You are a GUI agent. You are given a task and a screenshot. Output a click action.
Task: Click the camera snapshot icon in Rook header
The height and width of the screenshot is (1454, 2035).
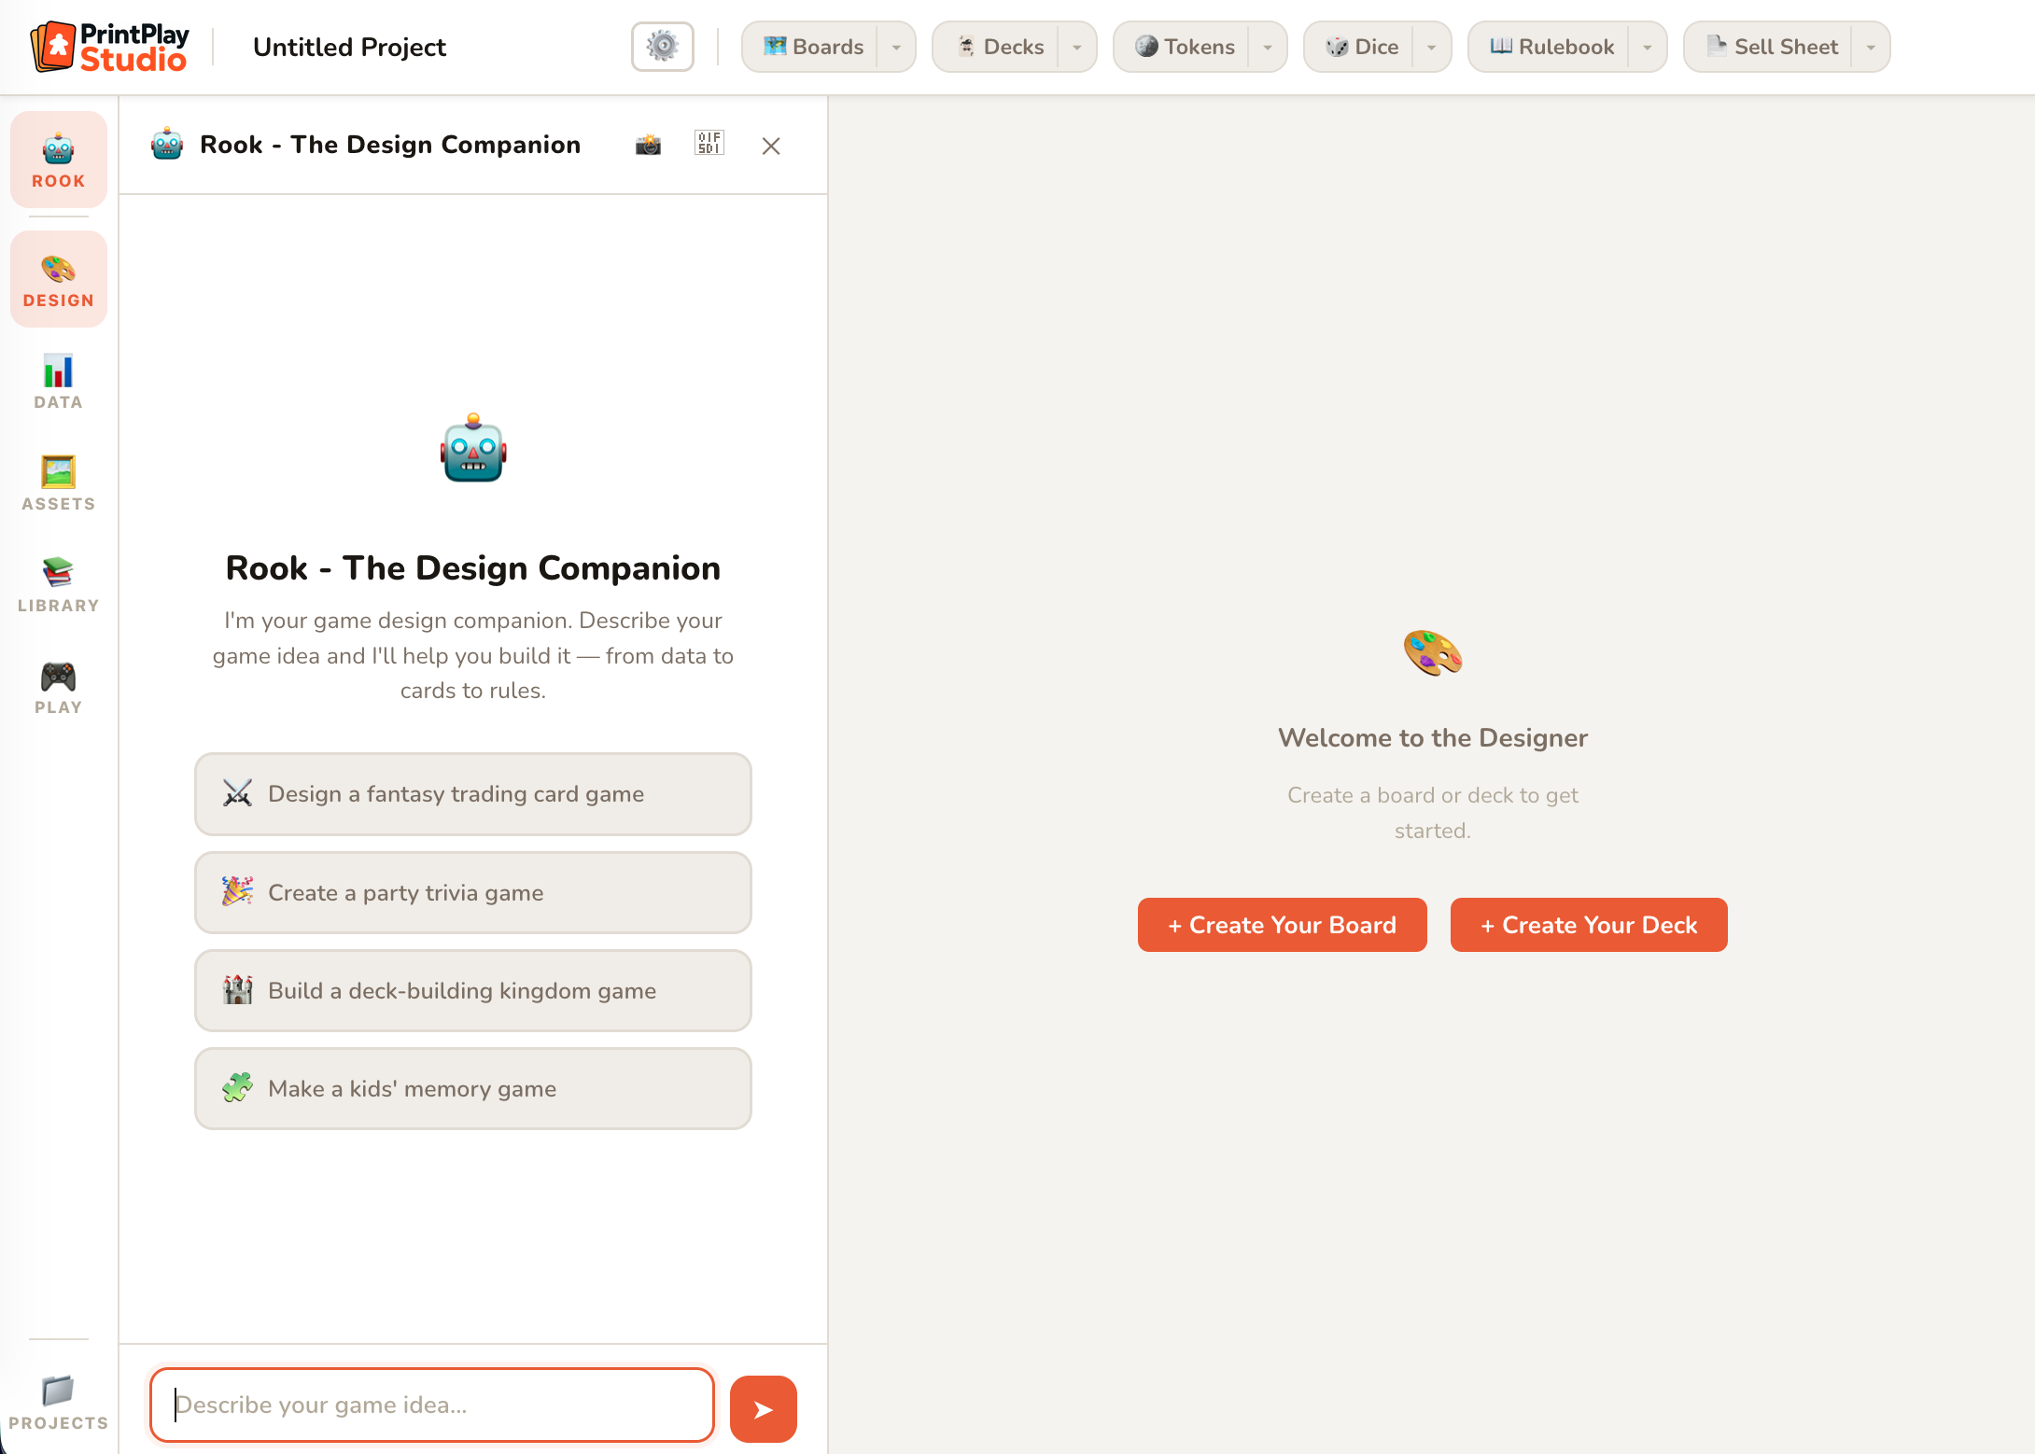(648, 145)
